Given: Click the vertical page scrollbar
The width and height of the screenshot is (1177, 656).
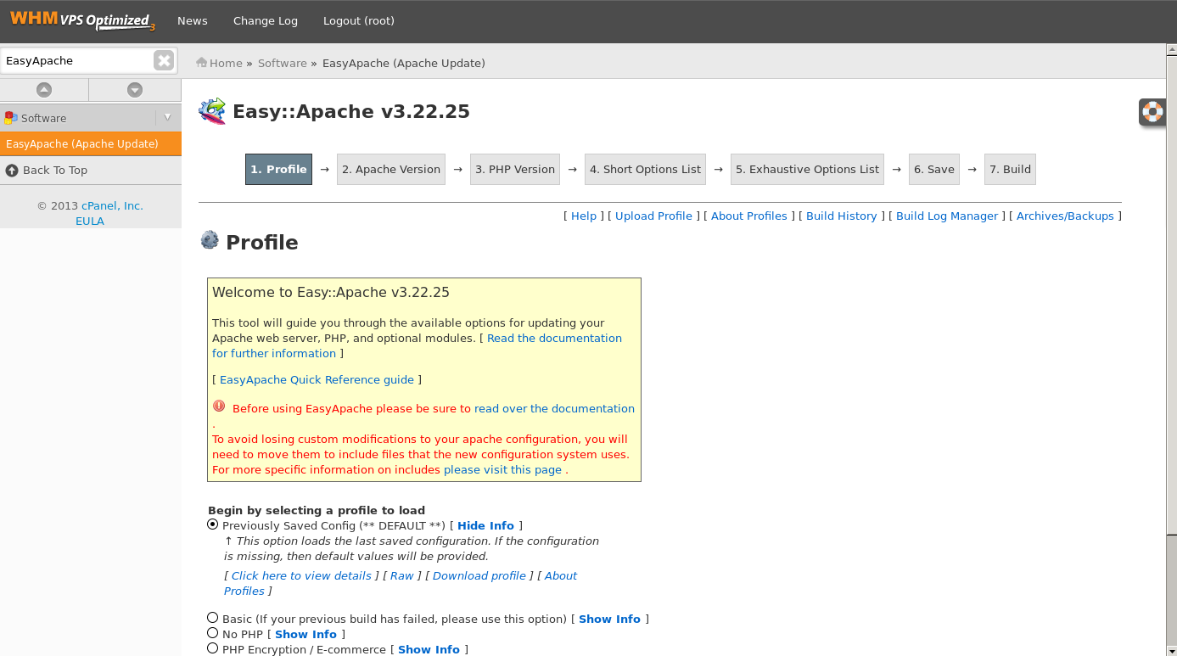Looking at the screenshot, I should pos(1171,339).
